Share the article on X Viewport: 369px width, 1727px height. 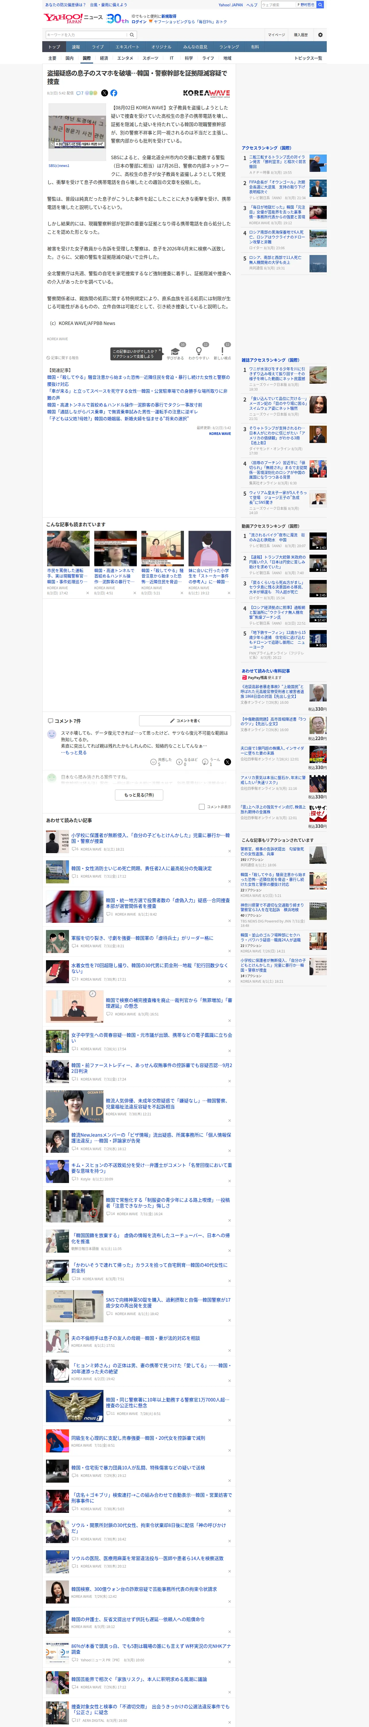[x=105, y=93]
